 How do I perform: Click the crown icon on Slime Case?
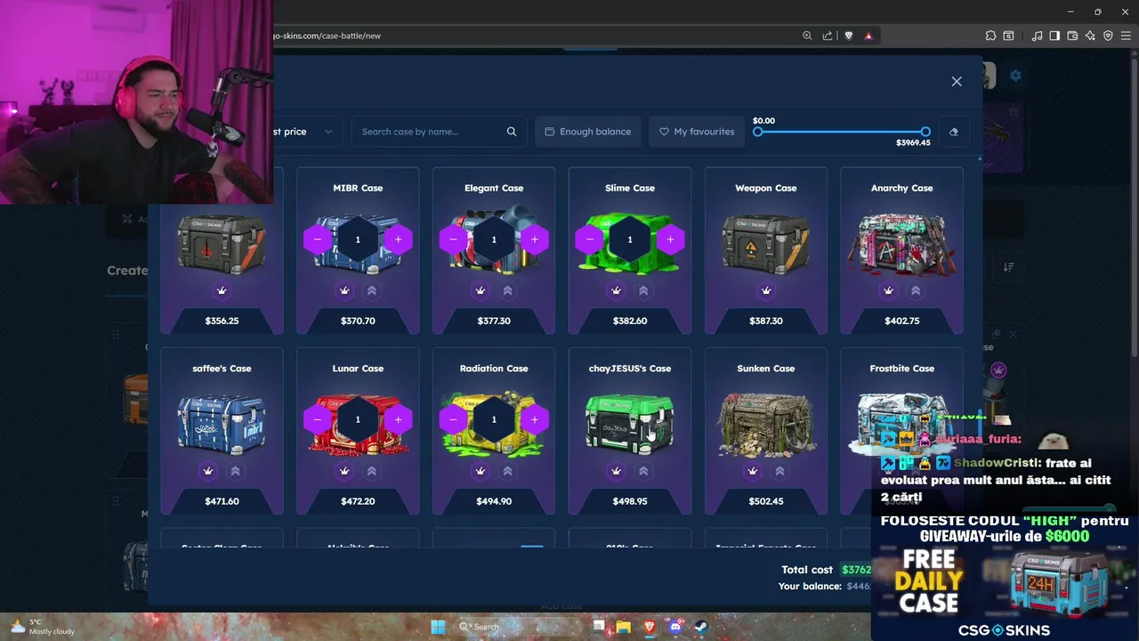click(x=617, y=291)
